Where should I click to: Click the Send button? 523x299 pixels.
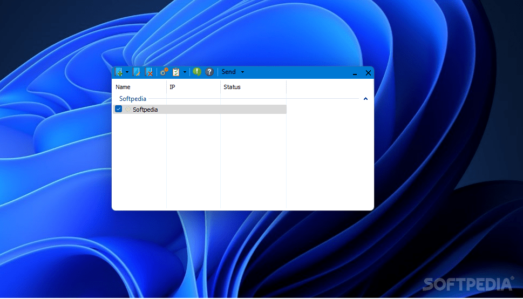[228, 72]
